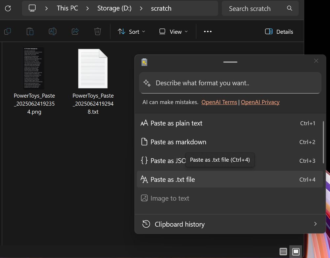Click the PC monitor icon in address bar

(32, 8)
